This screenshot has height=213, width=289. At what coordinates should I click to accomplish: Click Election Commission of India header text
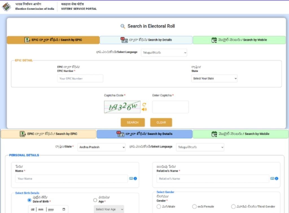click(35, 9)
